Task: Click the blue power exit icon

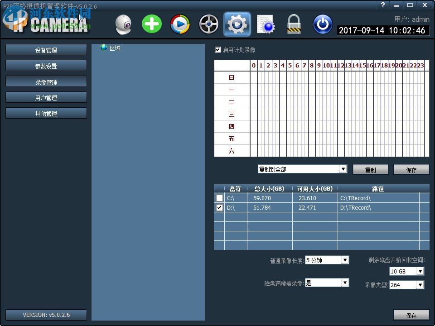Action: coord(323,24)
